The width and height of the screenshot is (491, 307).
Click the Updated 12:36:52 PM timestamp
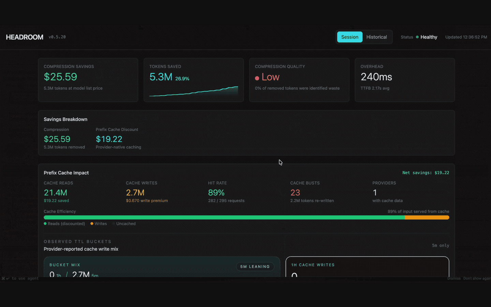click(466, 37)
